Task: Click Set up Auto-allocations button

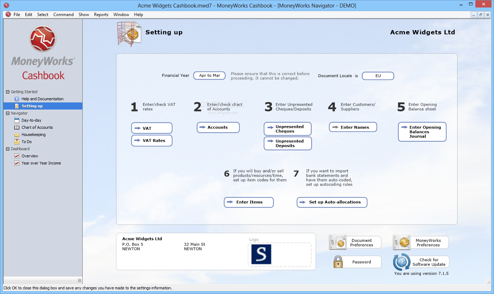Action: [332, 202]
